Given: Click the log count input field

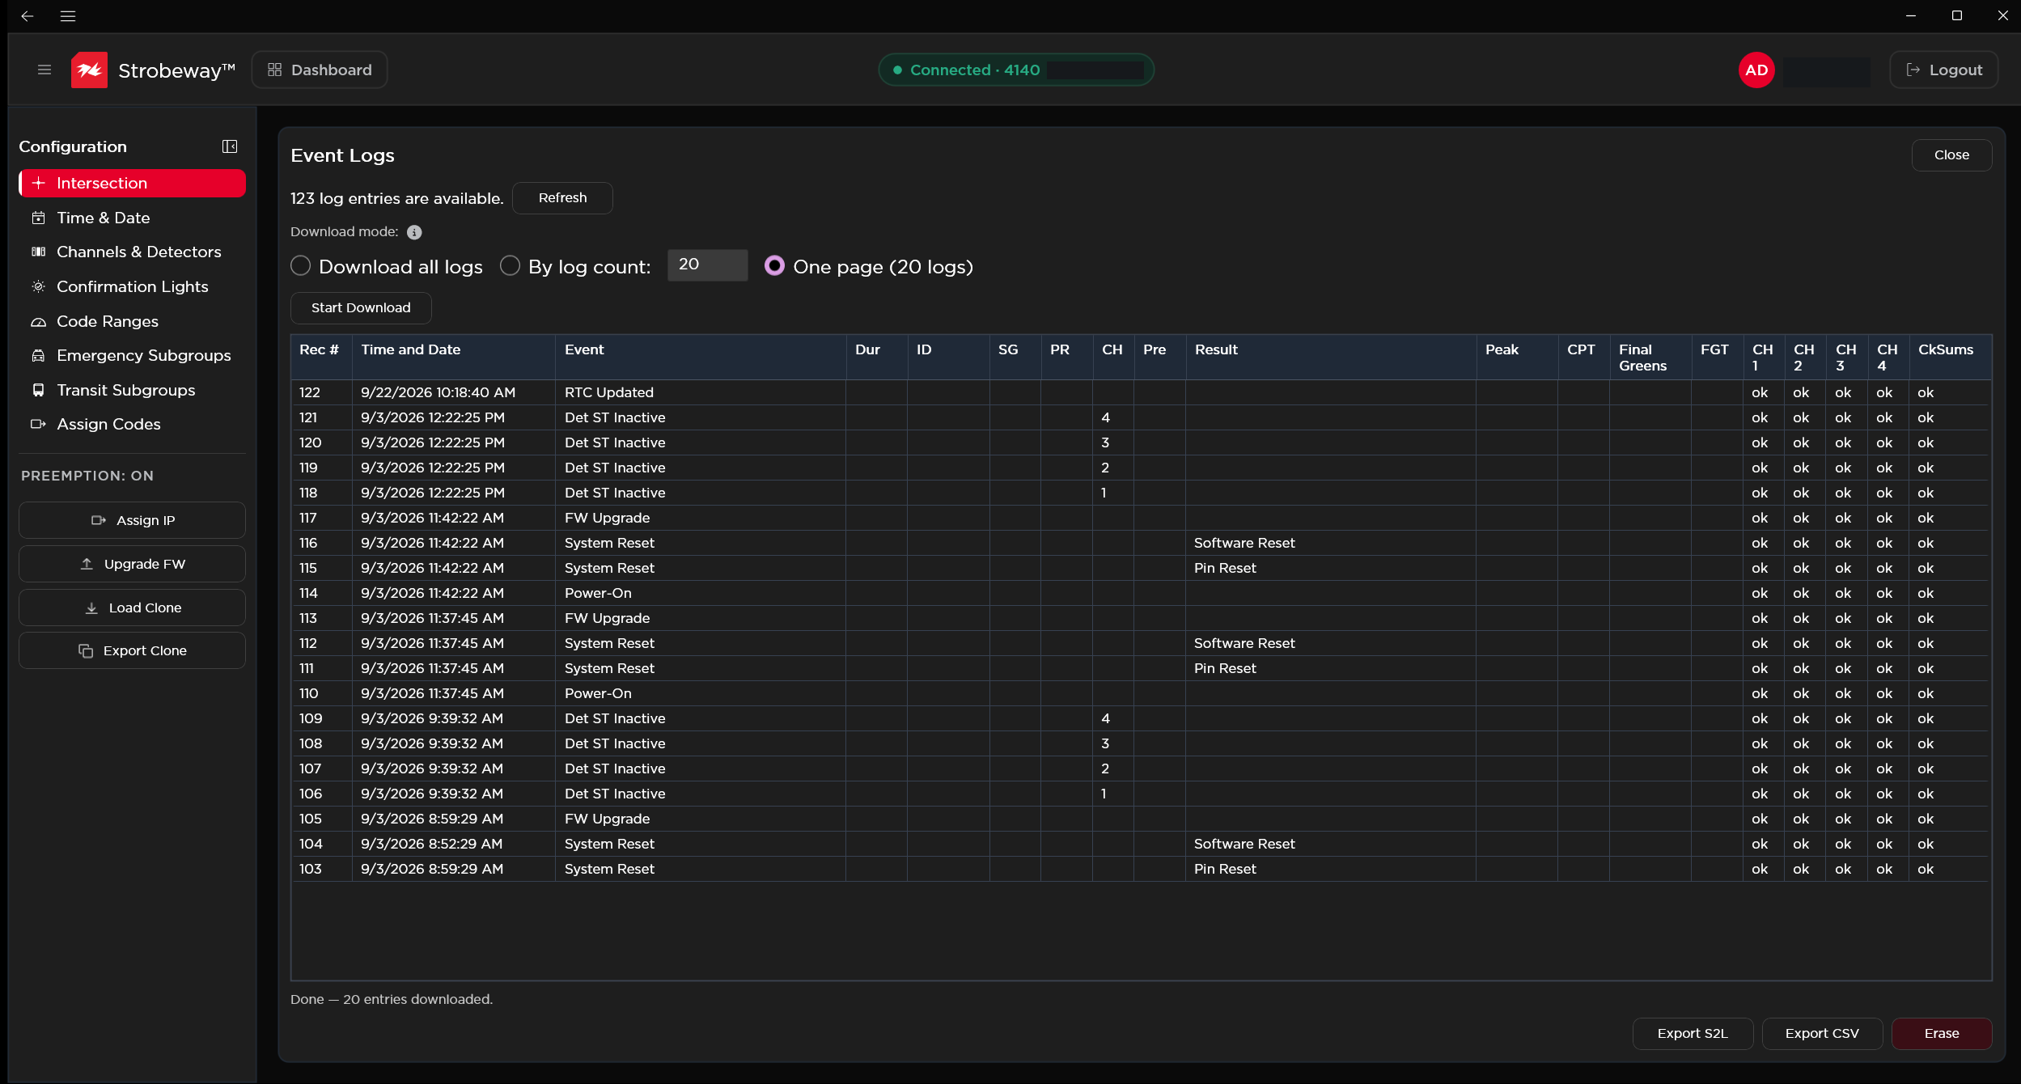Looking at the screenshot, I should click(707, 265).
